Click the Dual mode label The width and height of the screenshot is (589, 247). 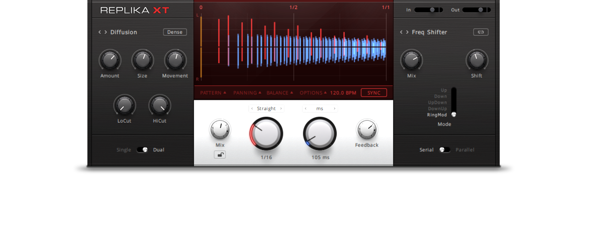tap(159, 150)
